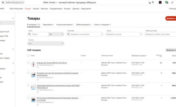
Task: Copy ID of PET-G пластик product
Action: pyautogui.click(x=53, y=102)
